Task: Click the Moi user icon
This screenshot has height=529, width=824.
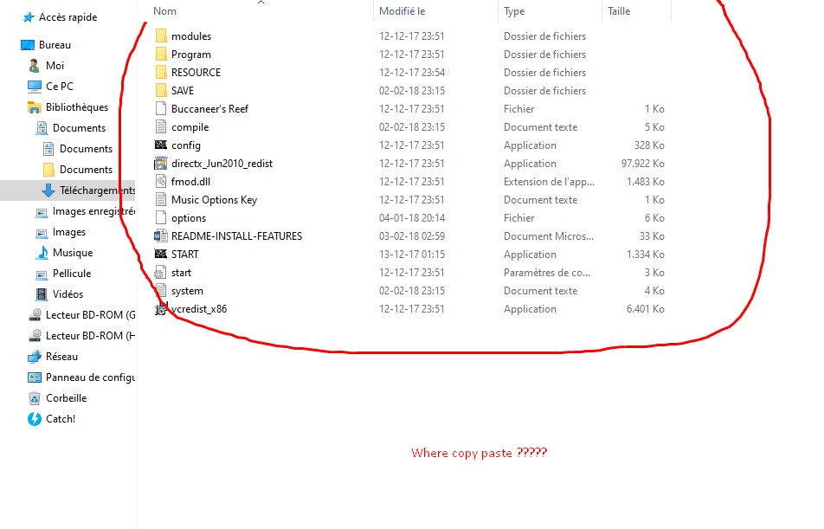Action: pyautogui.click(x=34, y=66)
